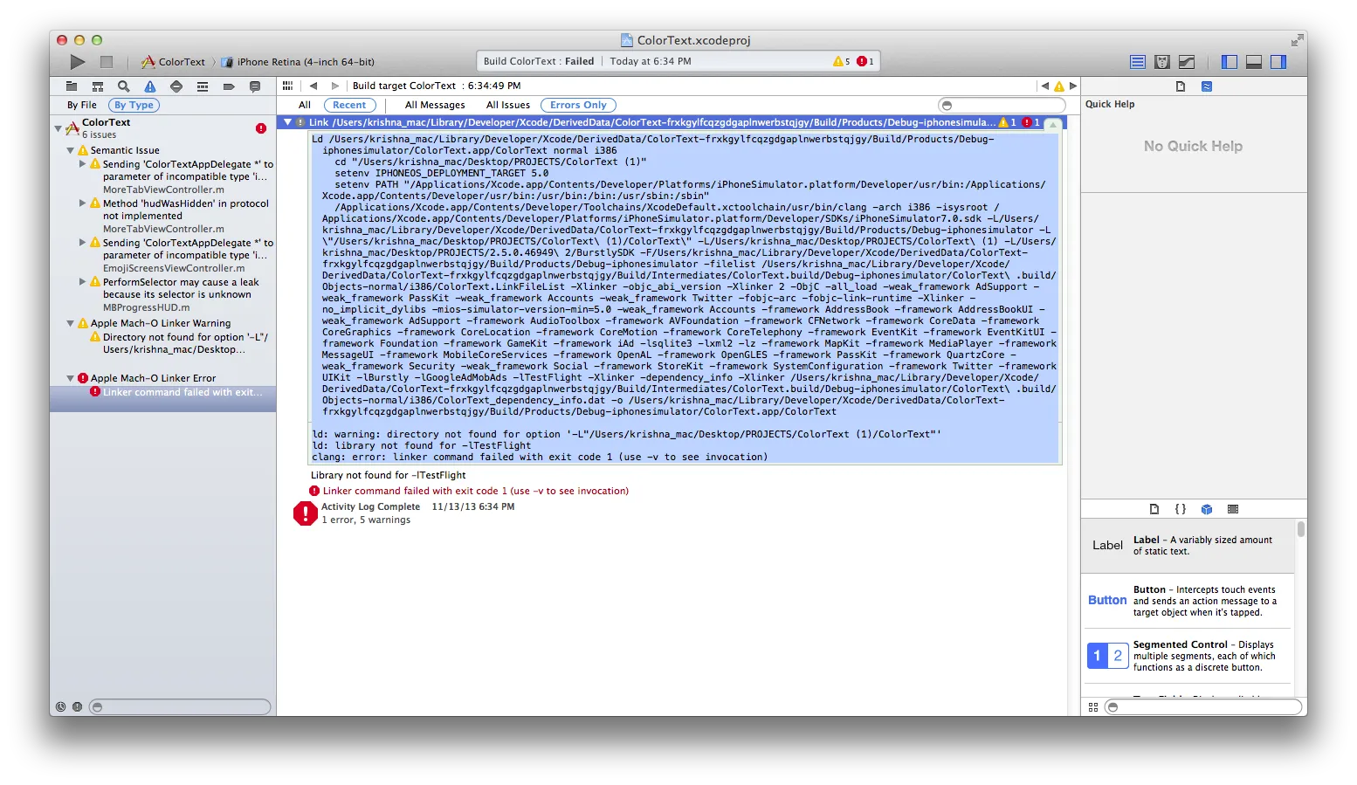Open the Log navigator speech-bubble icon

pyautogui.click(x=255, y=86)
